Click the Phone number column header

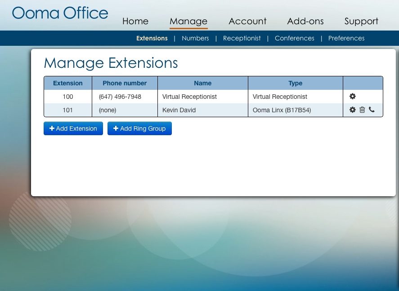(125, 83)
